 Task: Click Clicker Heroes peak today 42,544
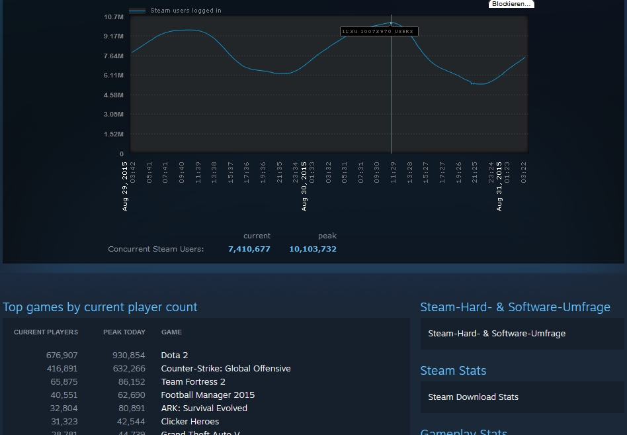(132, 421)
